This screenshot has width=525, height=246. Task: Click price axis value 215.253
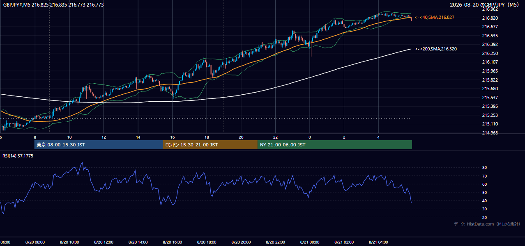coord(490,115)
